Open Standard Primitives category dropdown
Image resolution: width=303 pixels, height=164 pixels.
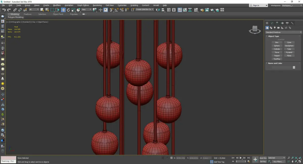(x=284, y=32)
